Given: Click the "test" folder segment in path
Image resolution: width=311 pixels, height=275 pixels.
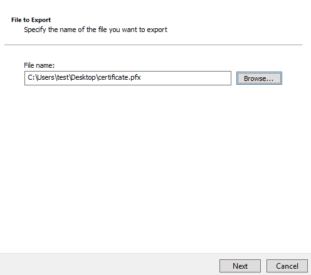Looking at the screenshot, I should pyautogui.click(x=63, y=77).
